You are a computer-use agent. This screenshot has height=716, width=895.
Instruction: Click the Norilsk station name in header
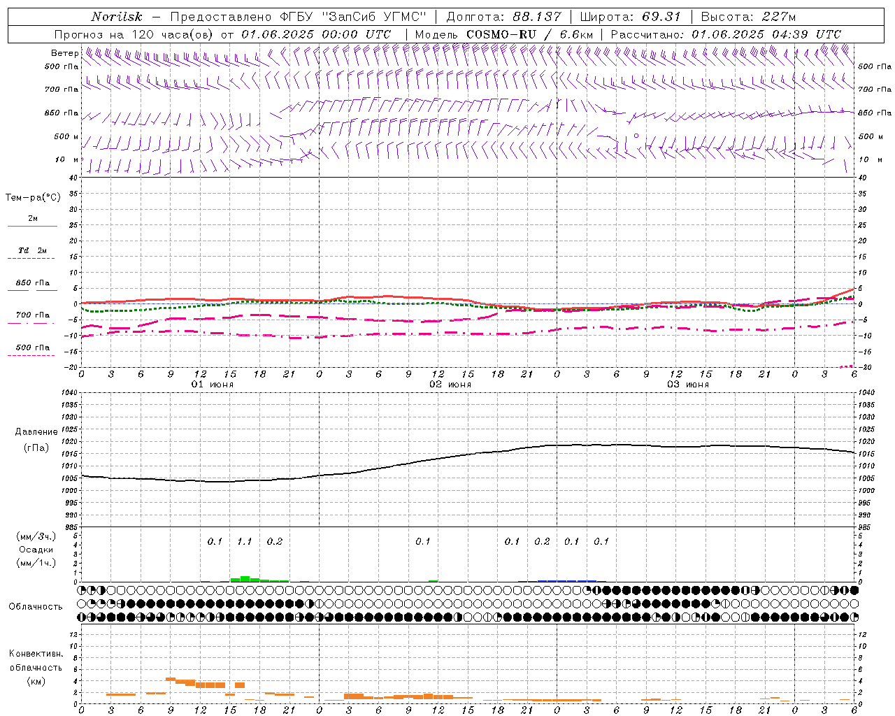pyautogui.click(x=116, y=17)
